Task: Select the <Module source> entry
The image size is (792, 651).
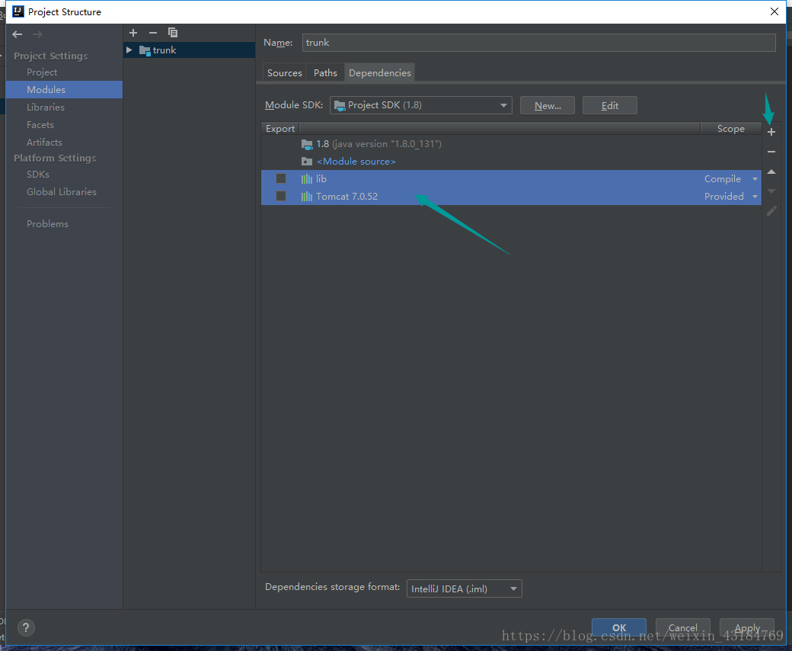Action: click(511, 162)
